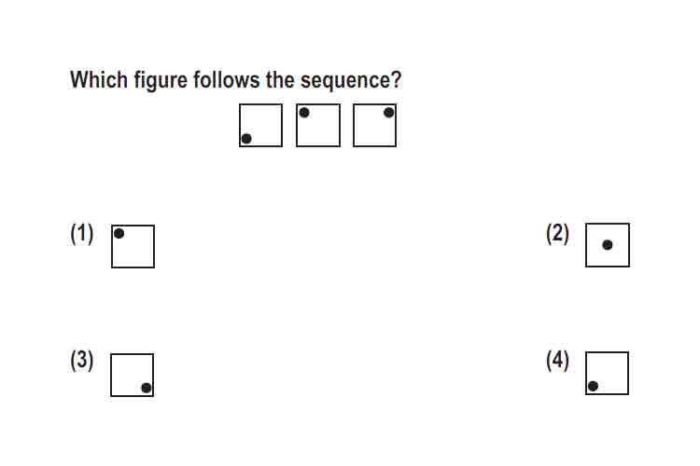Select the answer label (2)

point(557,234)
